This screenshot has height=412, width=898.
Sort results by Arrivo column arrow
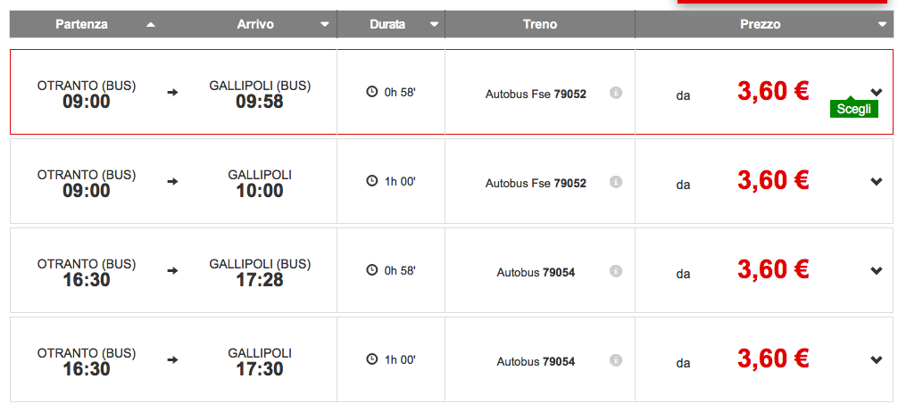325,25
